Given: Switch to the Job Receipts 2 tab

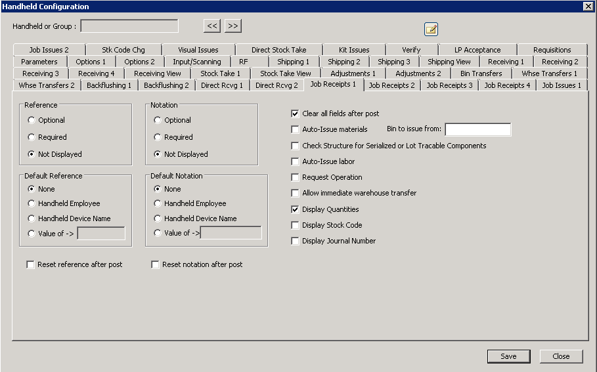Looking at the screenshot, I should click(391, 85).
